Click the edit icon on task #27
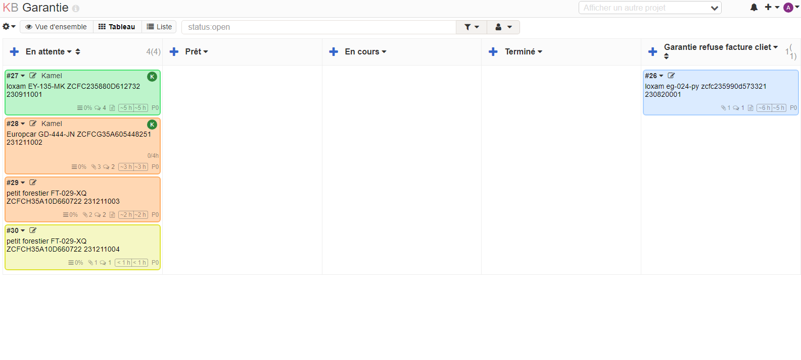Image resolution: width=801 pixels, height=360 pixels. pyautogui.click(x=33, y=76)
